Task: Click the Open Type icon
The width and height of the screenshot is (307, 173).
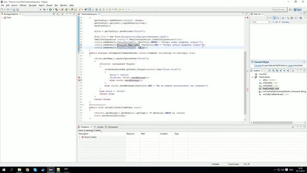Action: 72,10
